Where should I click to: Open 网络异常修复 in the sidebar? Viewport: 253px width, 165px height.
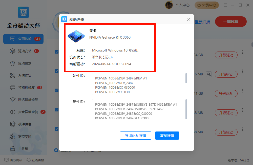[23, 100]
